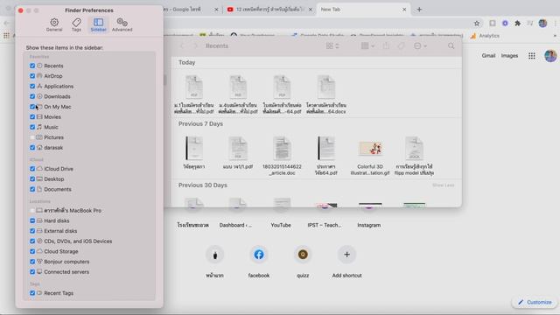Open the IPST - Teach shortcut

point(325,216)
